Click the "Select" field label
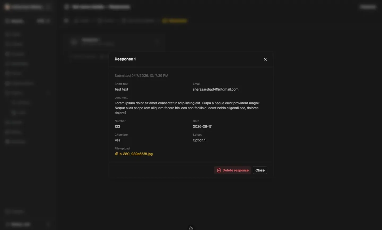382x230 pixels. 197,135
